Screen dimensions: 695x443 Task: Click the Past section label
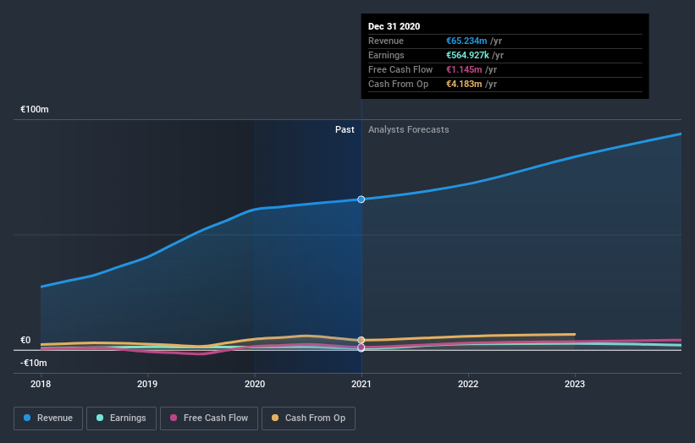[x=345, y=129]
